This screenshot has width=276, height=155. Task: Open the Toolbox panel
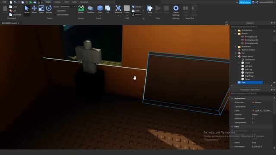[x=91, y=9]
